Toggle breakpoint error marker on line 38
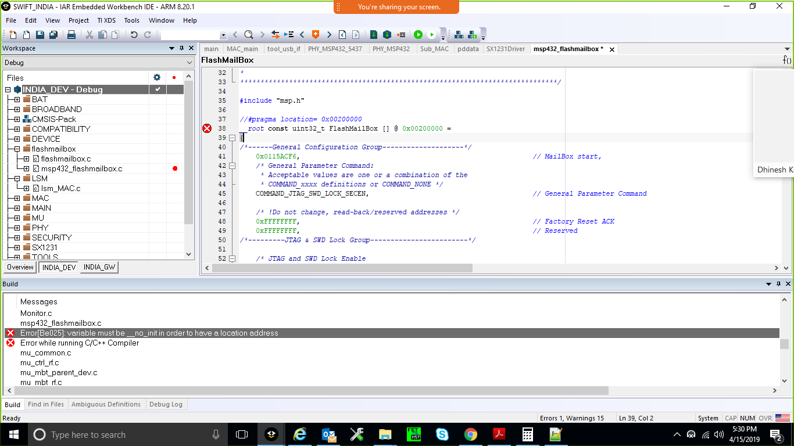The height and width of the screenshot is (446, 794). (x=207, y=128)
